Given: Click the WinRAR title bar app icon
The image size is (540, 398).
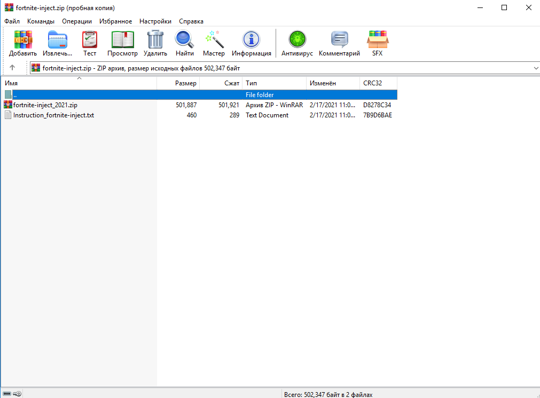Looking at the screenshot, I should [x=9, y=7].
